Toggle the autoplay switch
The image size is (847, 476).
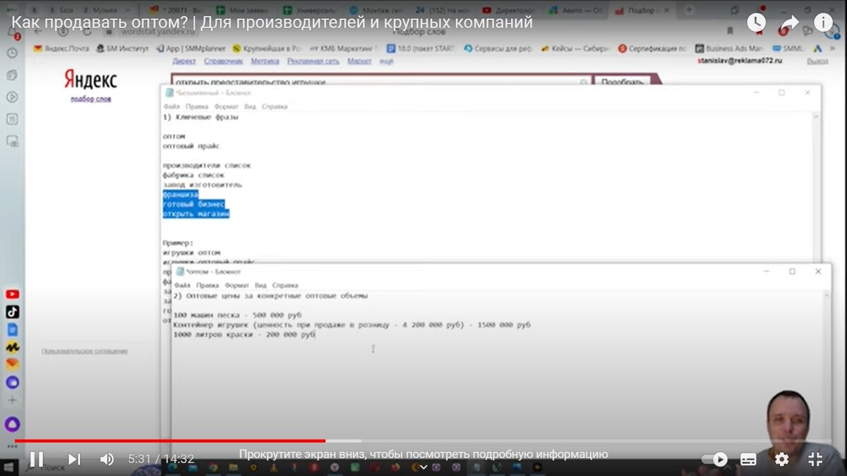(x=715, y=459)
